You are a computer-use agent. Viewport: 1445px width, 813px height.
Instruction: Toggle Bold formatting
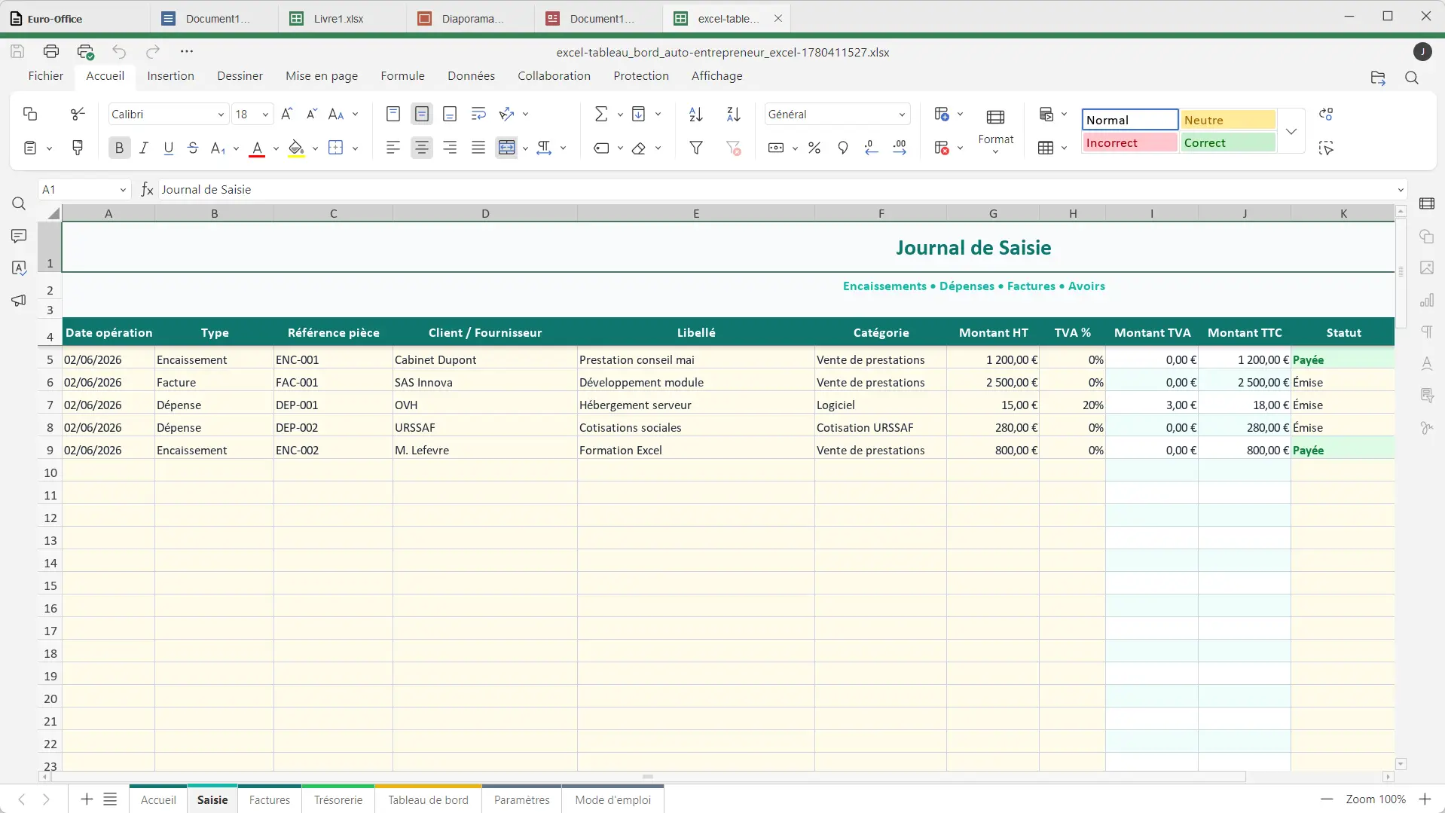pos(119,148)
